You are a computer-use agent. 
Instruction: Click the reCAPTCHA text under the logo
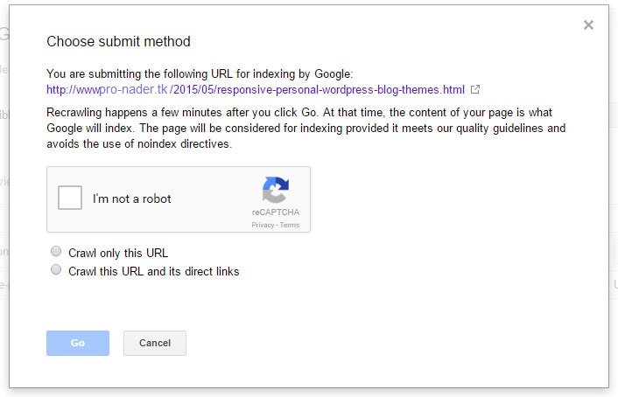click(x=275, y=212)
